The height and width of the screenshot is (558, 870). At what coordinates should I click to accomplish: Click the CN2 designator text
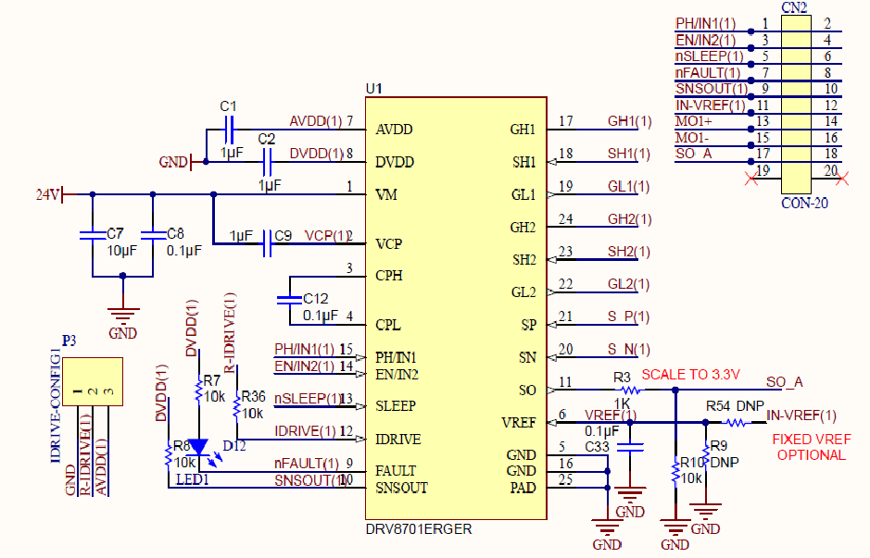tap(794, 7)
